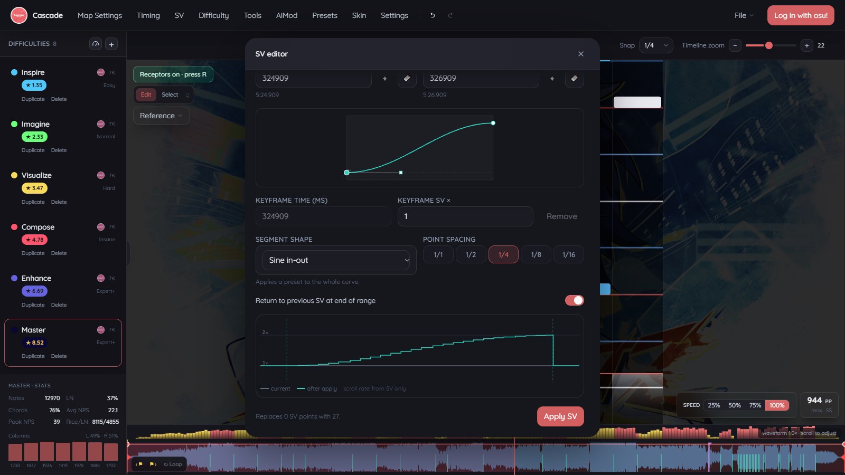
Task: Open the SV menu
Action: click(x=179, y=15)
